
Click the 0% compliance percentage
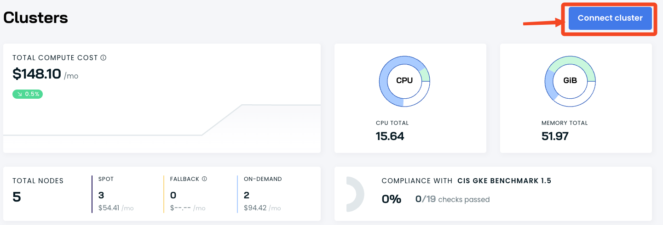pos(391,199)
